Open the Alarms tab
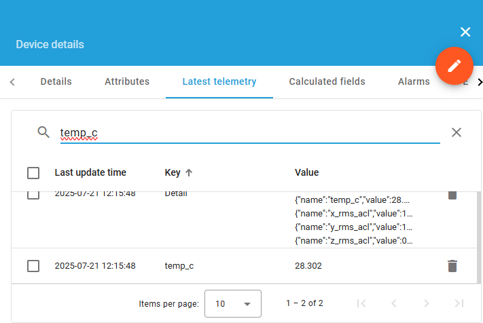 point(414,81)
